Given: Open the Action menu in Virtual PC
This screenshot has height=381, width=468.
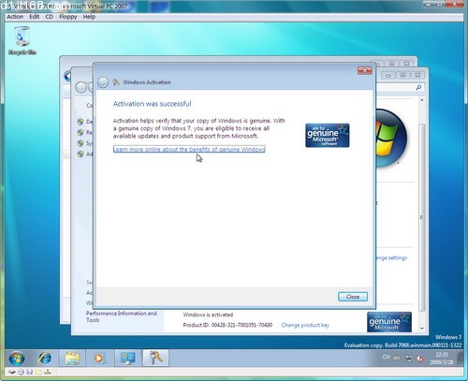Looking at the screenshot, I should pos(15,17).
